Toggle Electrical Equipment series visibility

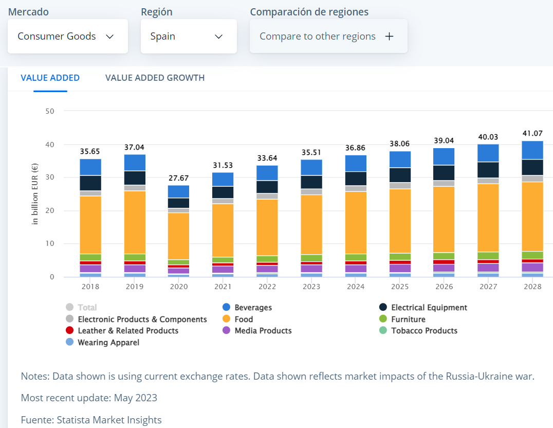429,308
